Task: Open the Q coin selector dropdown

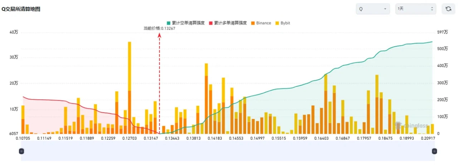Action: [373, 9]
